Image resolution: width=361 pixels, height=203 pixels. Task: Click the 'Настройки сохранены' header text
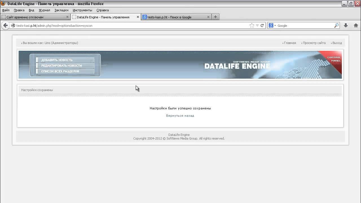[37, 90]
